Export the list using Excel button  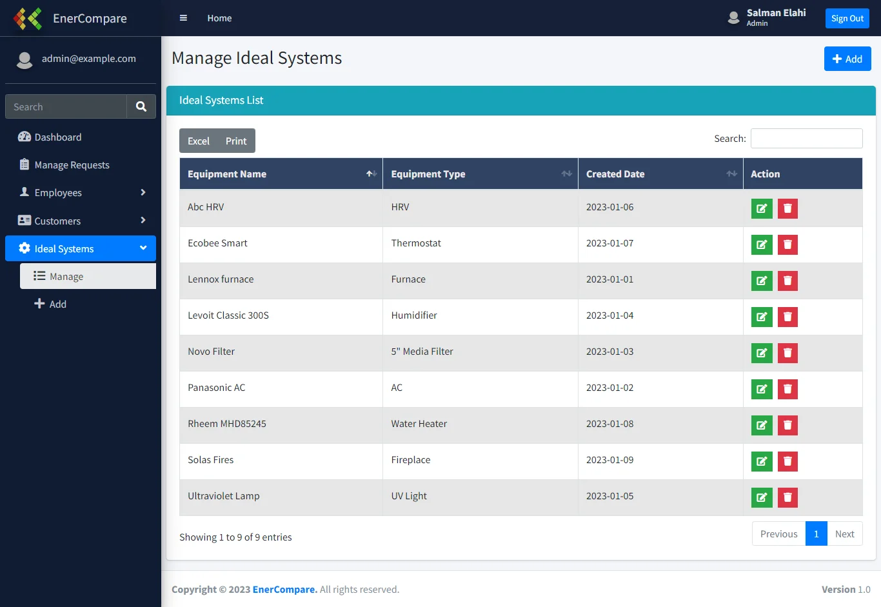199,141
